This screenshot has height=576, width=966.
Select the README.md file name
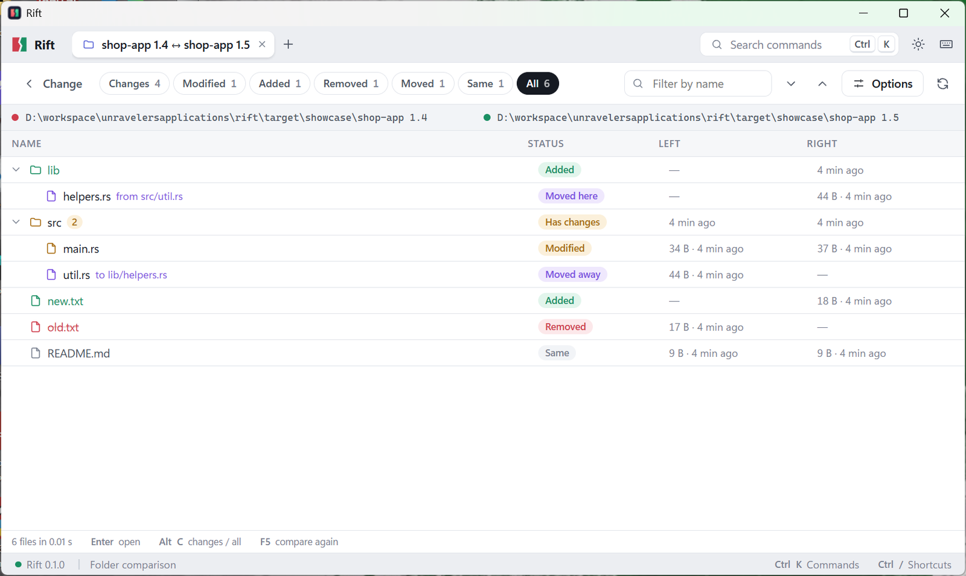pyautogui.click(x=78, y=353)
